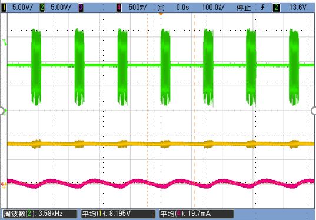316x220 pixels.
Task: Click the delay reference sun-shaped icon
Action: click(x=161, y=8)
